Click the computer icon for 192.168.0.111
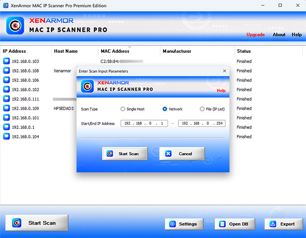This screenshot has width=306, height=238. 7,99
